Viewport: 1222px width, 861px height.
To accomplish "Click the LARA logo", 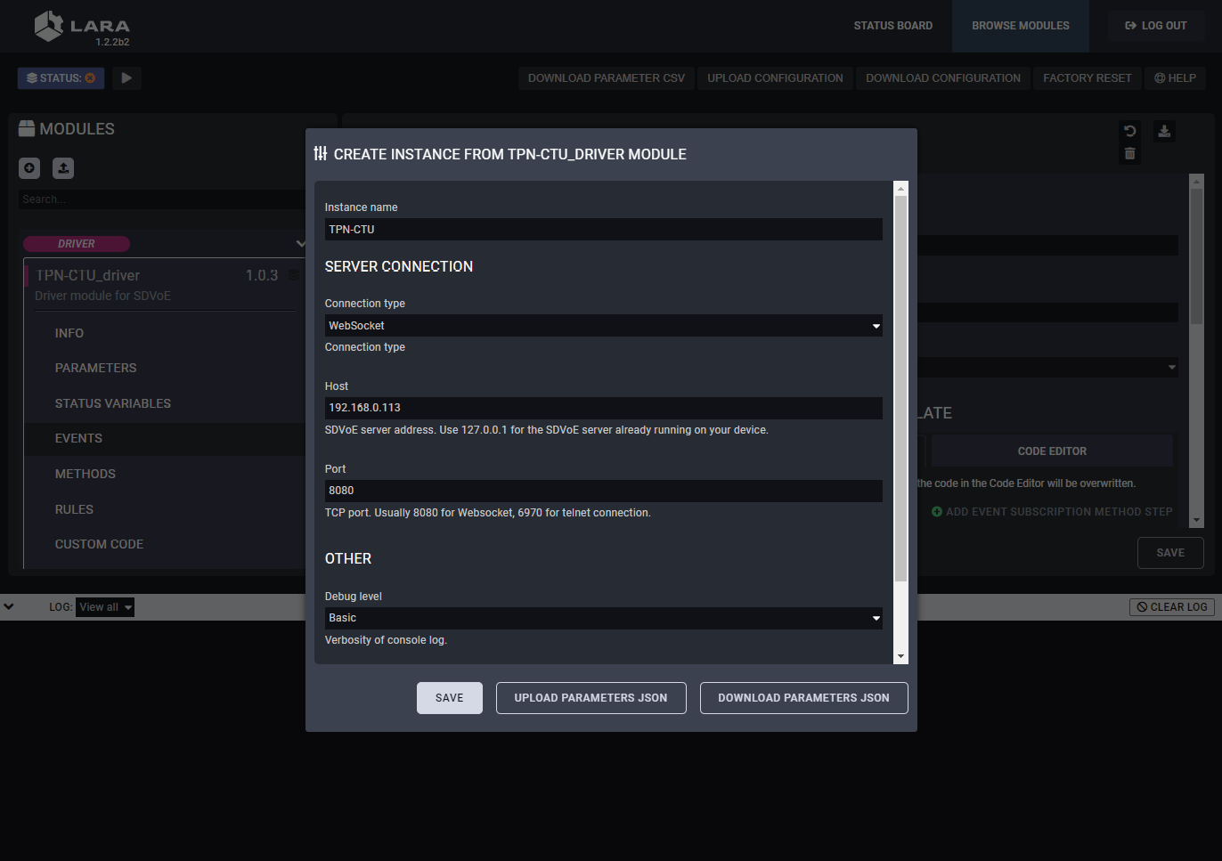I will 82,27.
